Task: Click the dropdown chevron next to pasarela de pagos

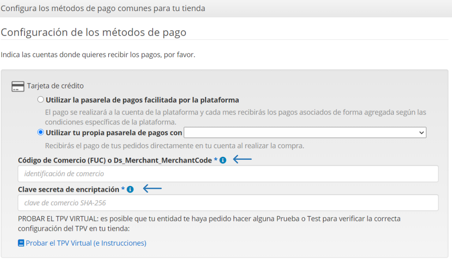Action: pyautogui.click(x=422, y=132)
